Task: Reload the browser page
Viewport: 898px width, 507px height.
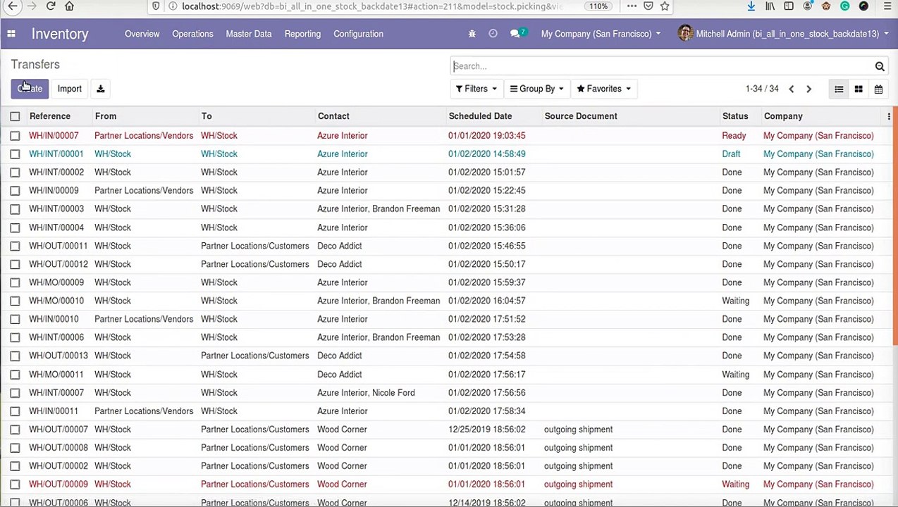Action: (51, 6)
